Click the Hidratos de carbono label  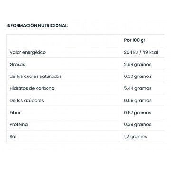[x=32, y=88]
